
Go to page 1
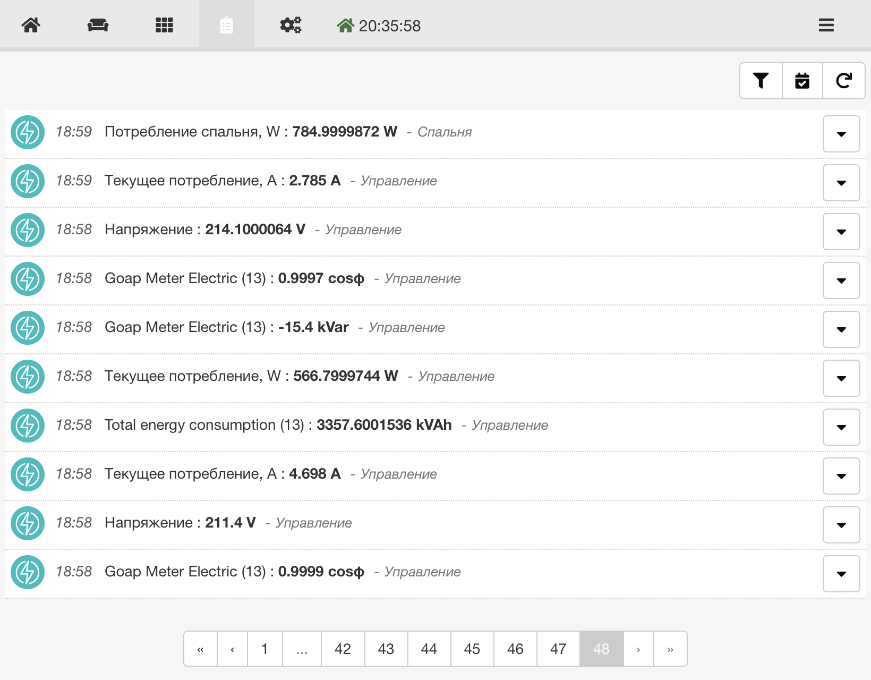click(x=264, y=649)
